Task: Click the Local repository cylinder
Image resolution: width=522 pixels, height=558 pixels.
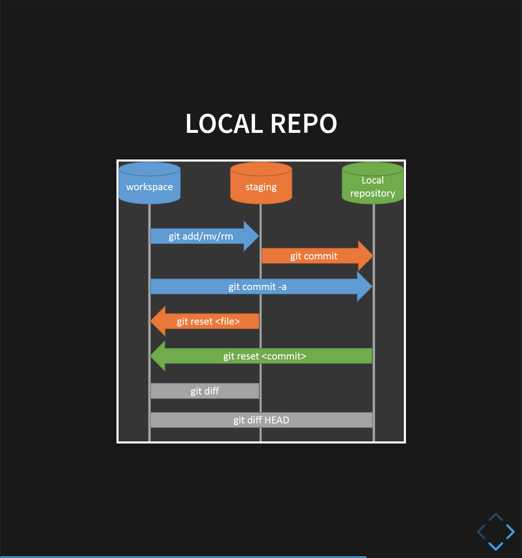Action: (x=372, y=183)
